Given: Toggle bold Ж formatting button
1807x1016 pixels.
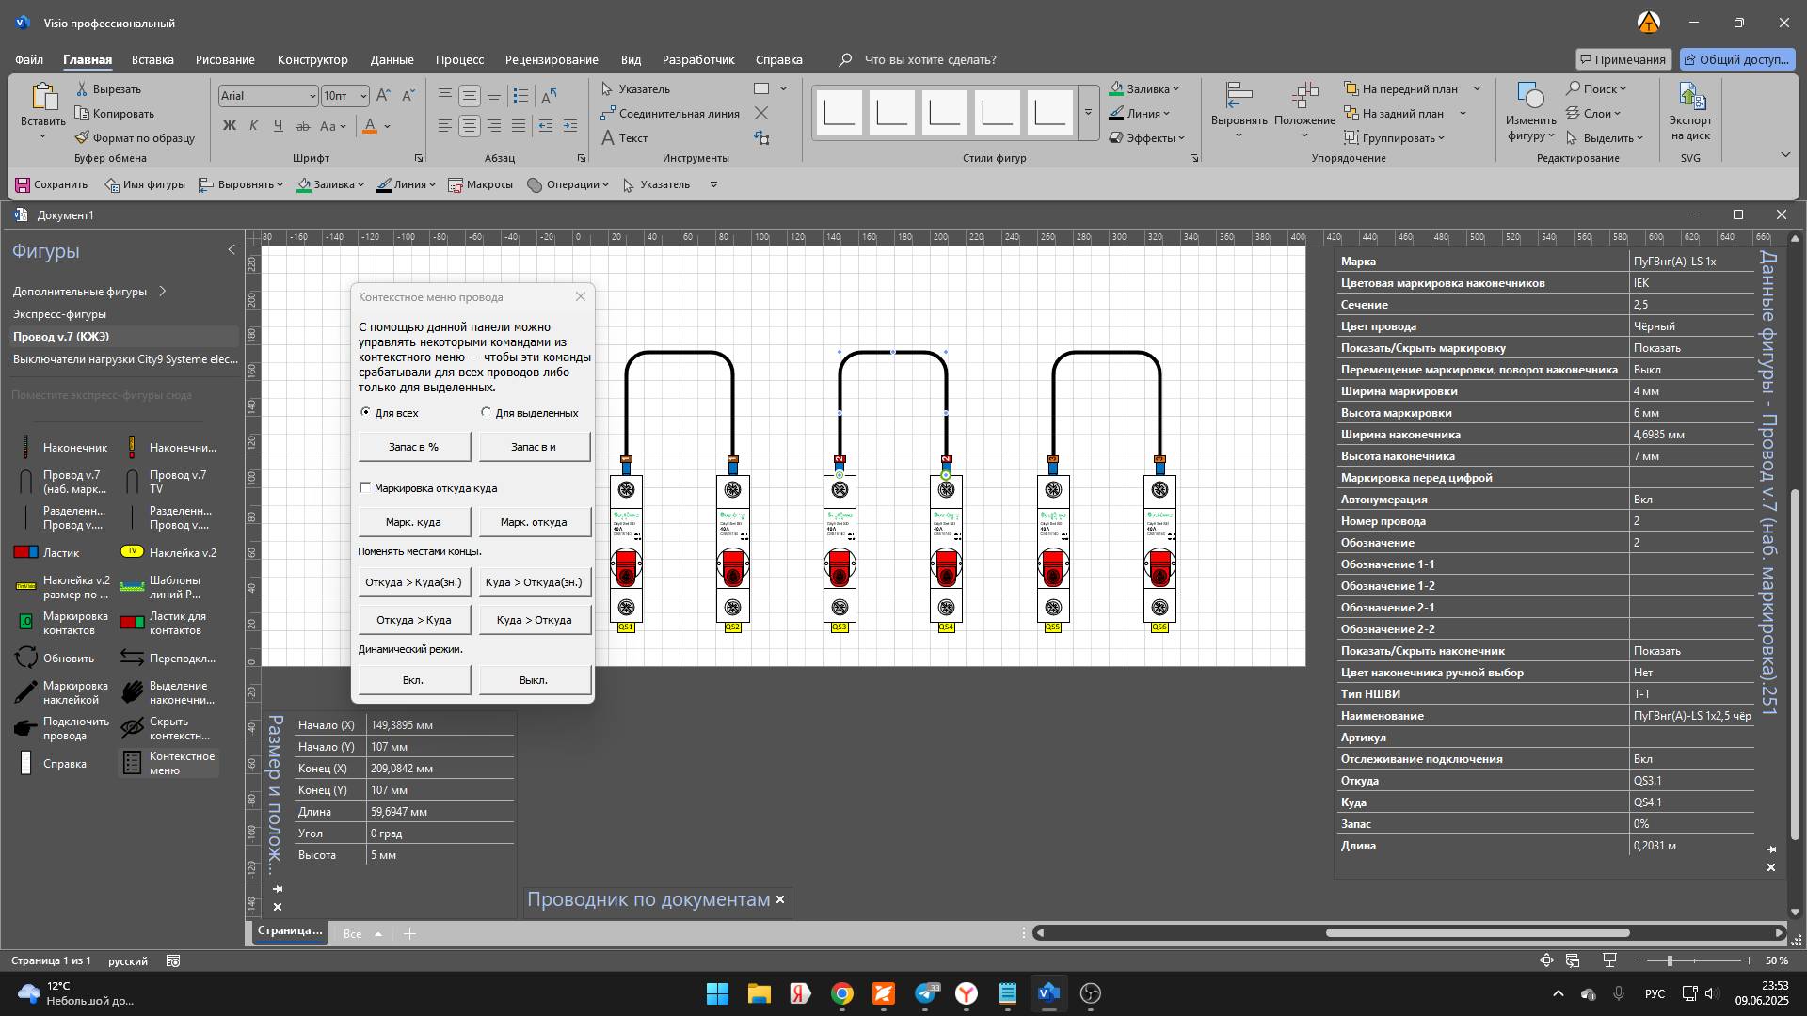Looking at the screenshot, I should coord(229,125).
